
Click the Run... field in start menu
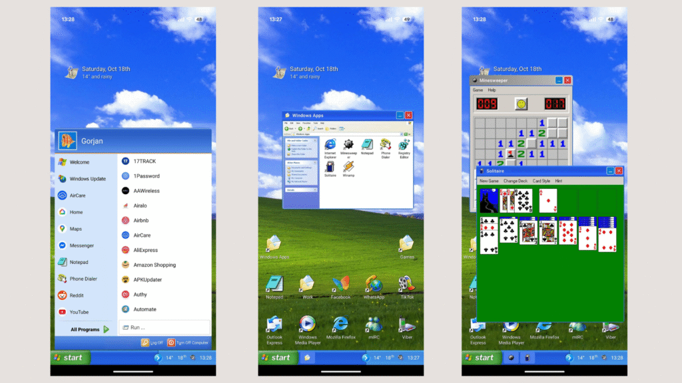(x=164, y=327)
